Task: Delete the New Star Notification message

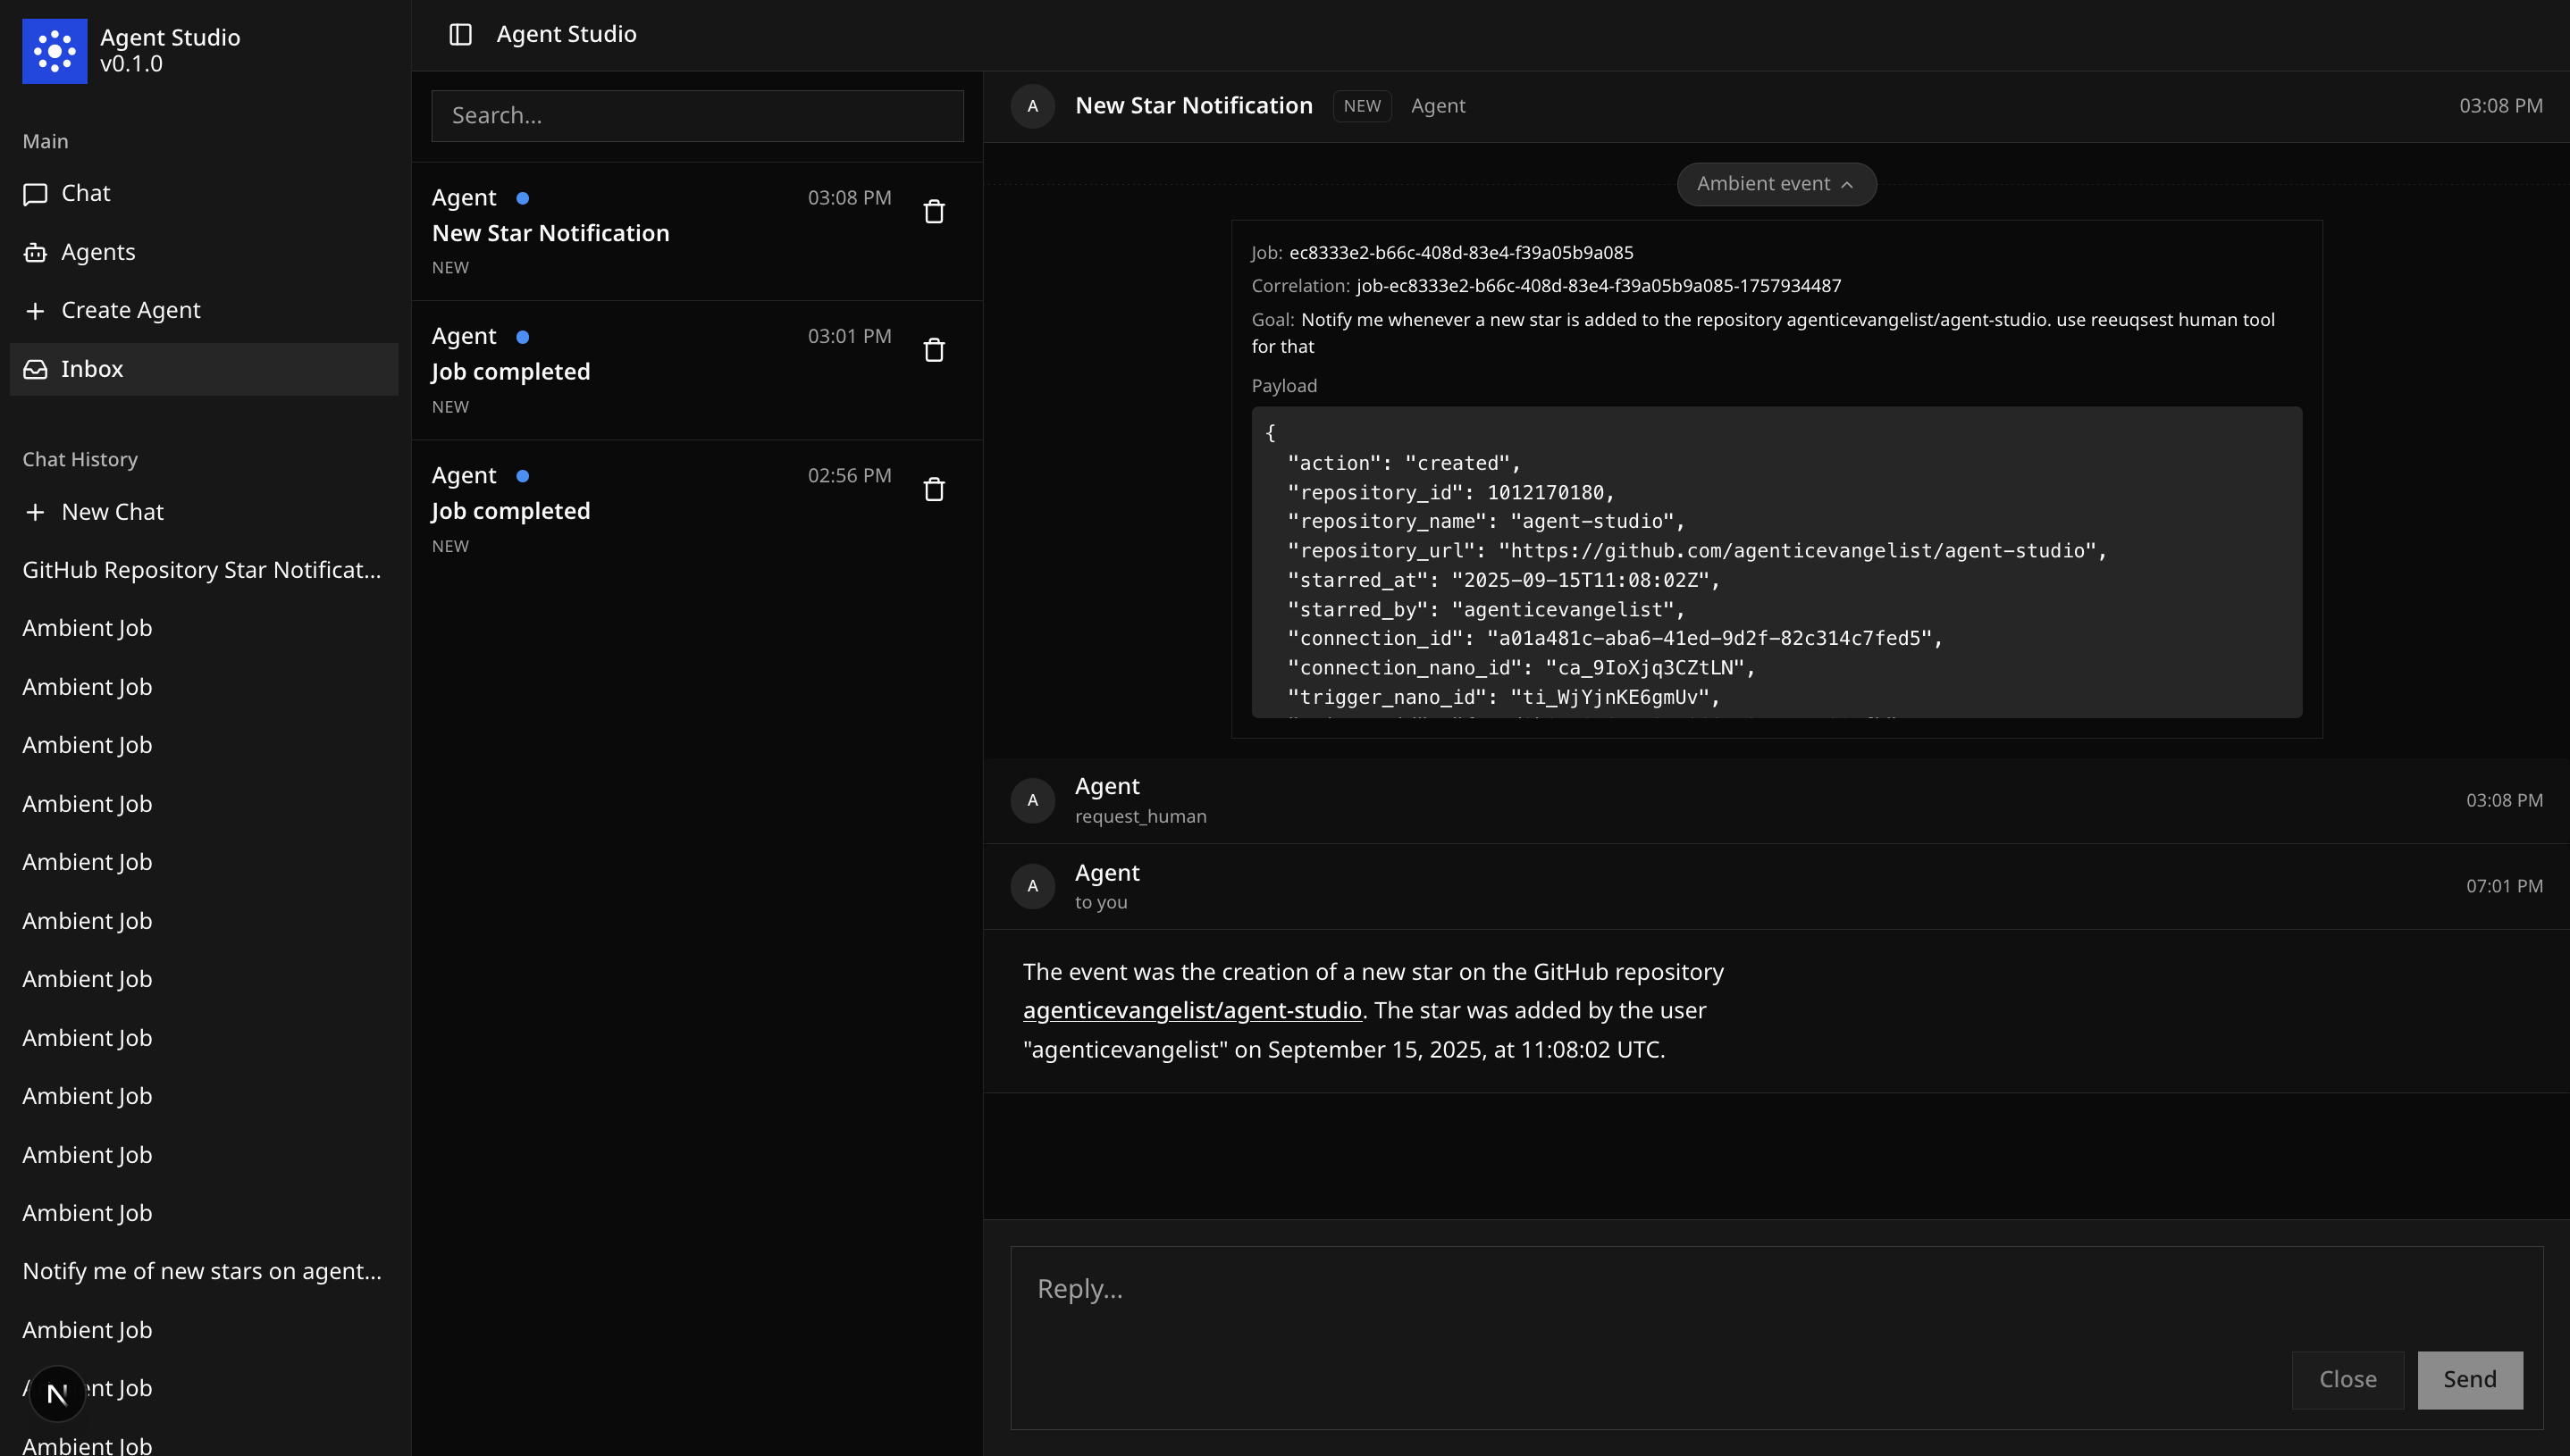Action: [x=933, y=212]
